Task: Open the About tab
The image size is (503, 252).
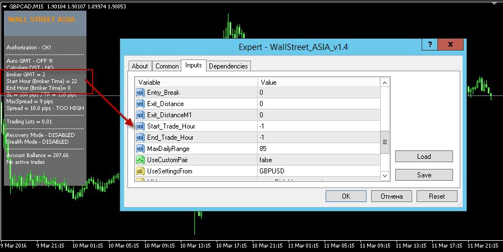Action: click(140, 66)
